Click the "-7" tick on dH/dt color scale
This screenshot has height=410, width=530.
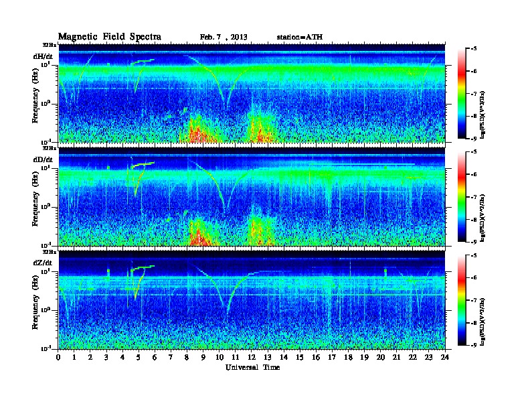[x=474, y=93]
